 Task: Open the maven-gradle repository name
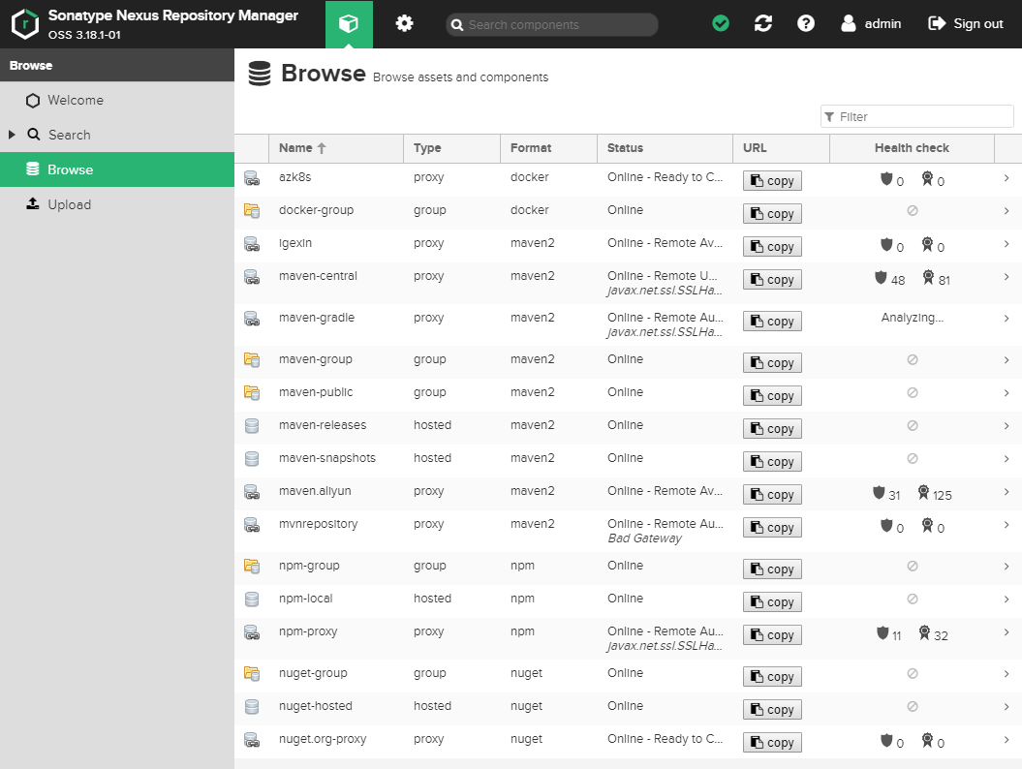[x=317, y=318]
